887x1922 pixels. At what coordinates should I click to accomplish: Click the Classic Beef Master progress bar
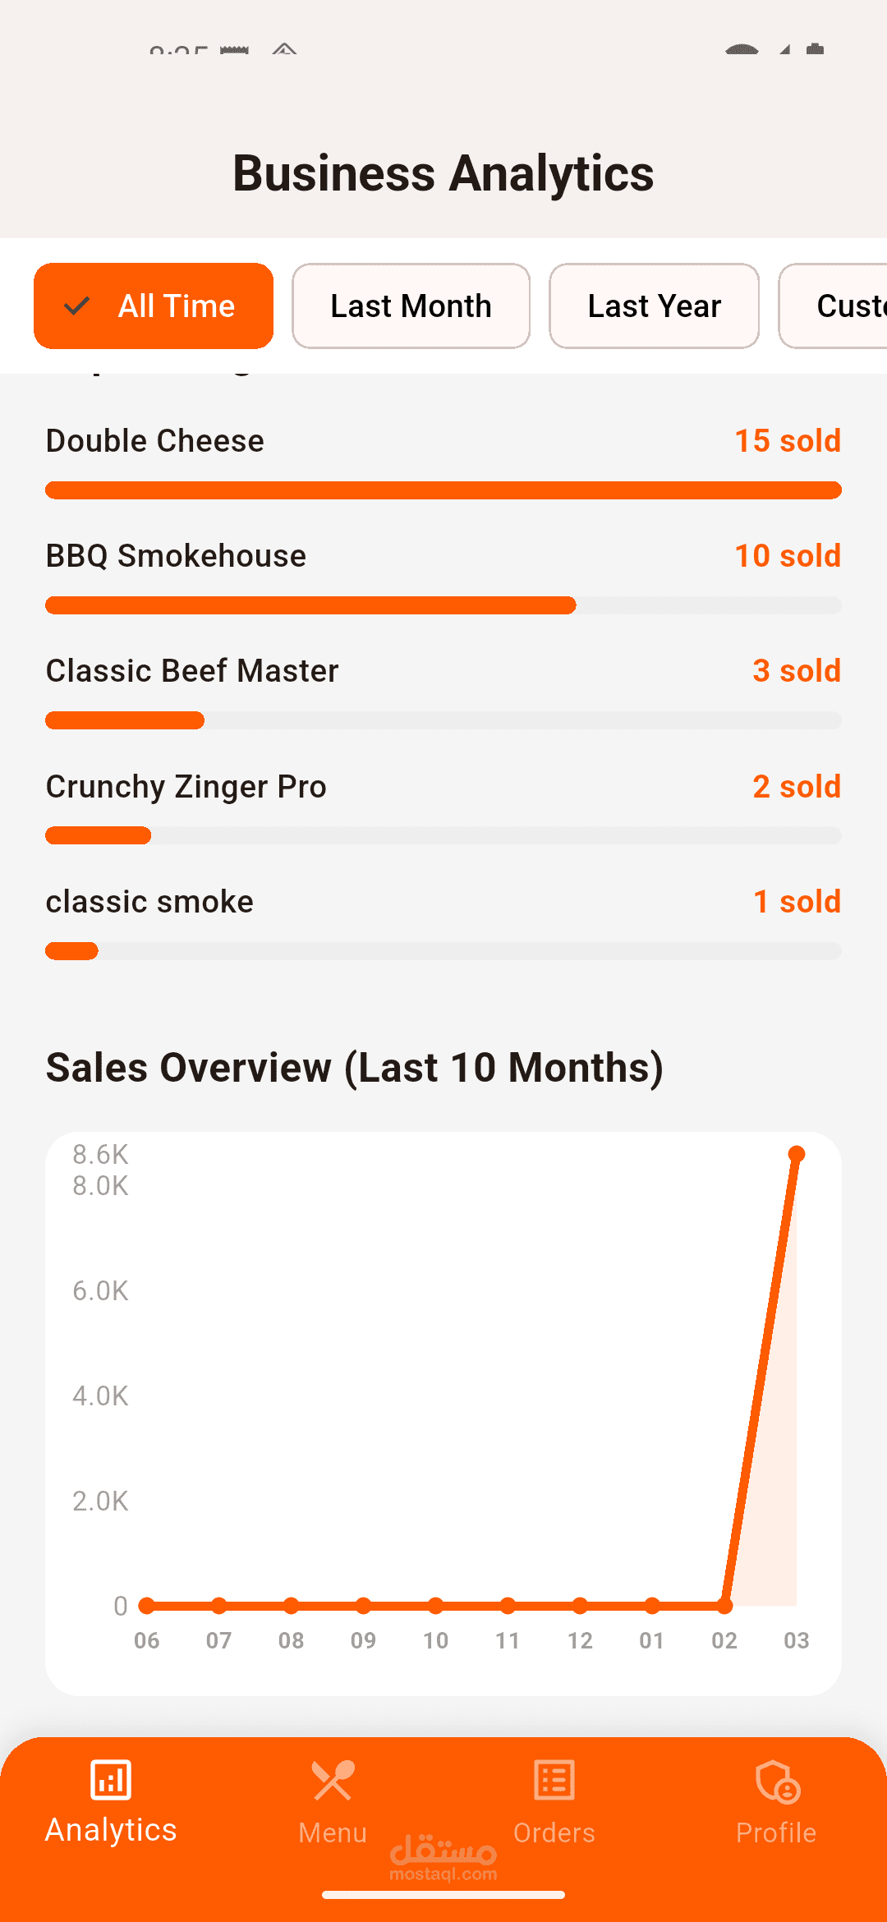443,720
